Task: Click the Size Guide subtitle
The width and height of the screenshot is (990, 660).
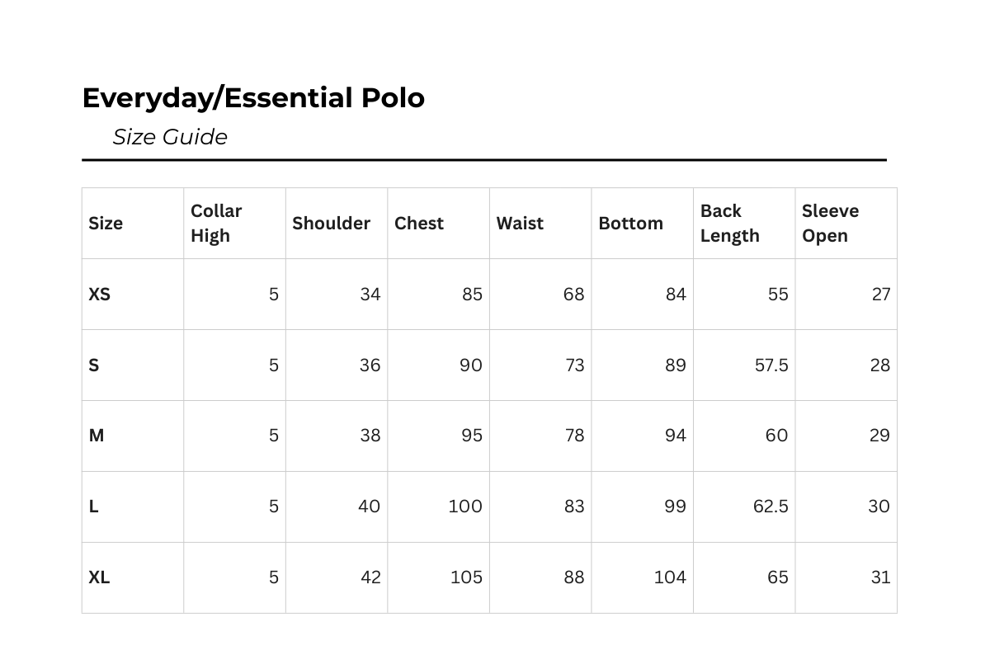Action: click(170, 137)
